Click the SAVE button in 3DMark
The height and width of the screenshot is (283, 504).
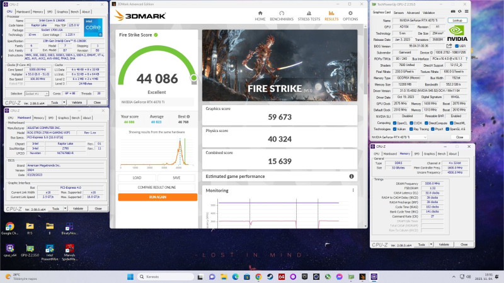(176, 177)
